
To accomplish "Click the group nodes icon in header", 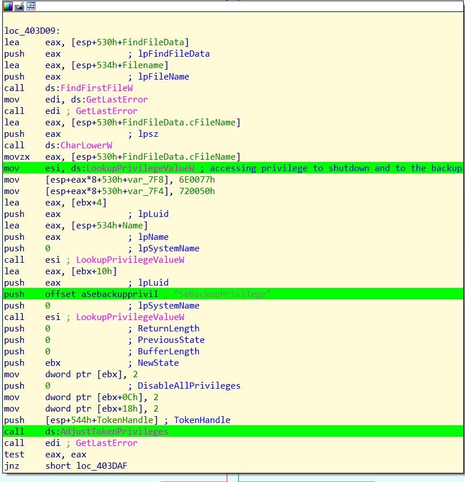I will click(31, 6).
